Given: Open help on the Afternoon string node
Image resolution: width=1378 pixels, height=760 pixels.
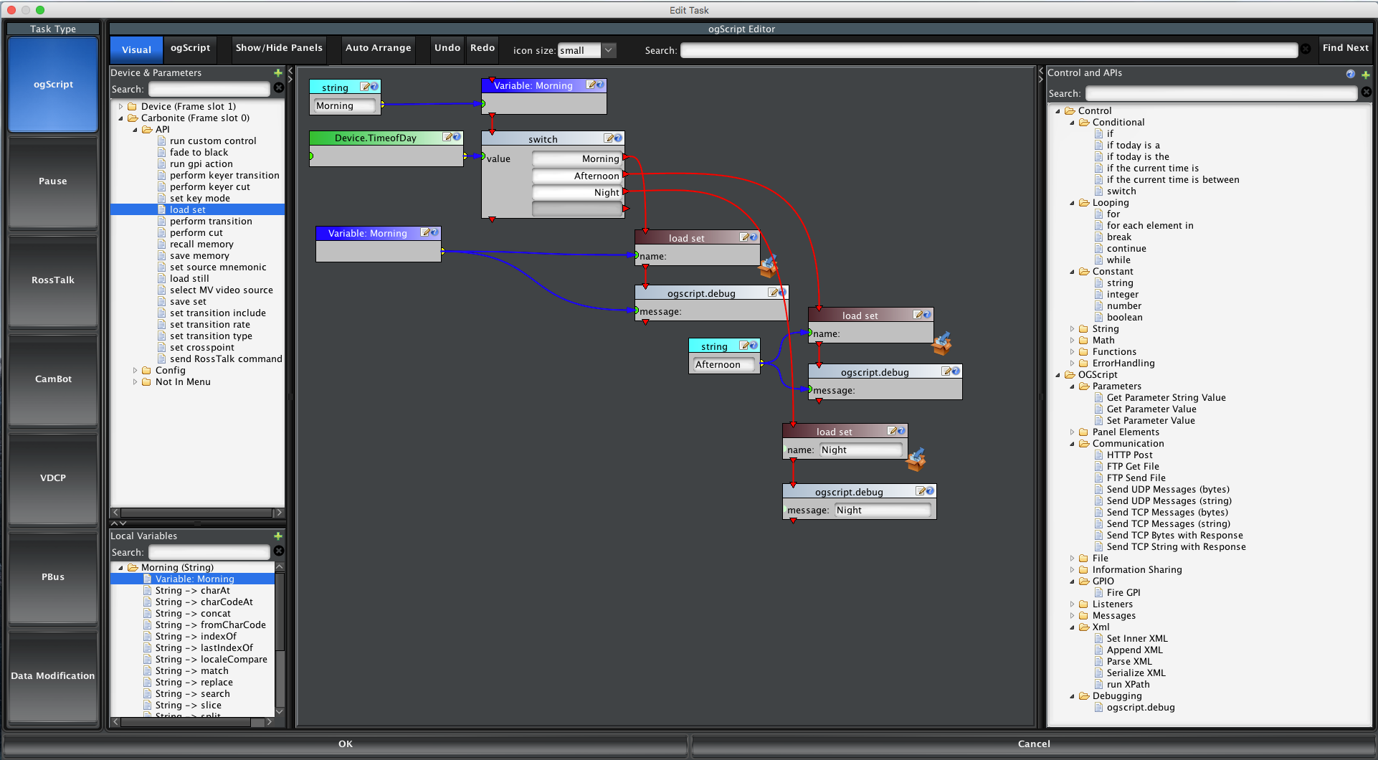Looking at the screenshot, I should pos(754,346).
